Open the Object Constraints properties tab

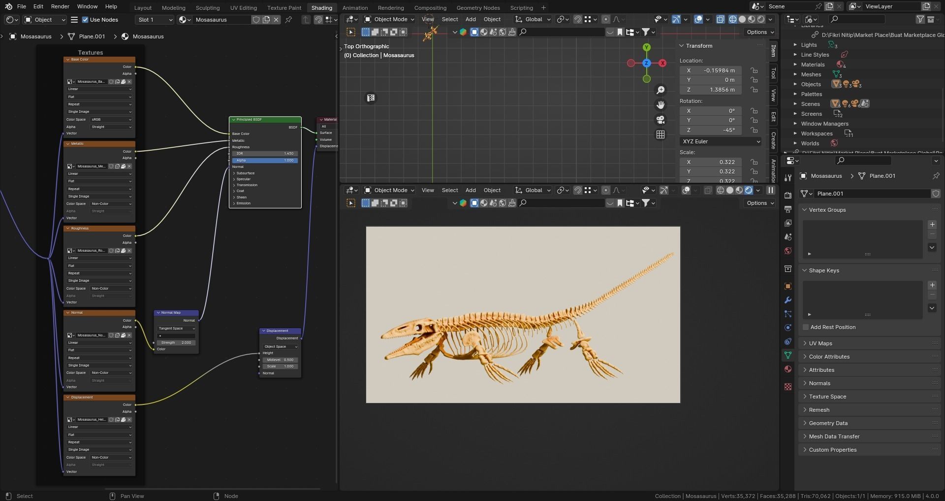coord(788,341)
